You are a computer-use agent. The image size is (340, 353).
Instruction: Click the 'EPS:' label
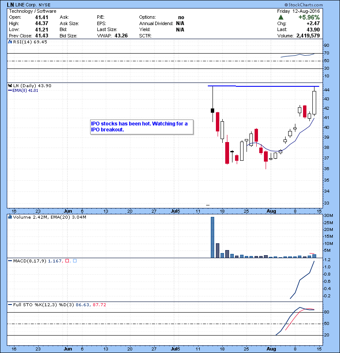[102, 23]
